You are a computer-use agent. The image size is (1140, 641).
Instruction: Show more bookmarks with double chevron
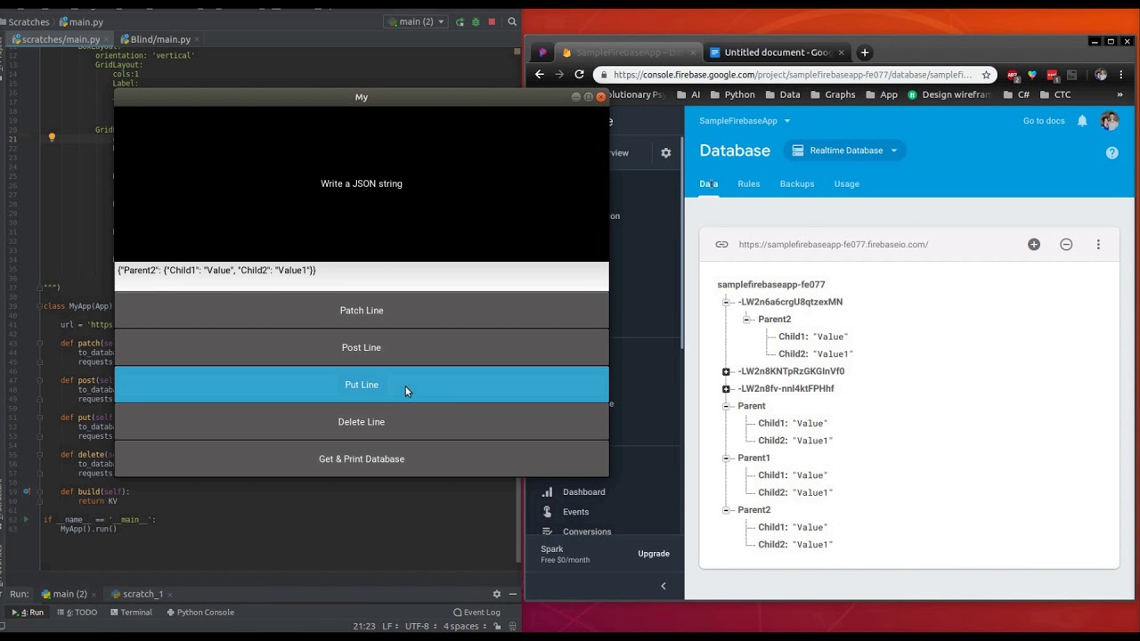[1120, 94]
